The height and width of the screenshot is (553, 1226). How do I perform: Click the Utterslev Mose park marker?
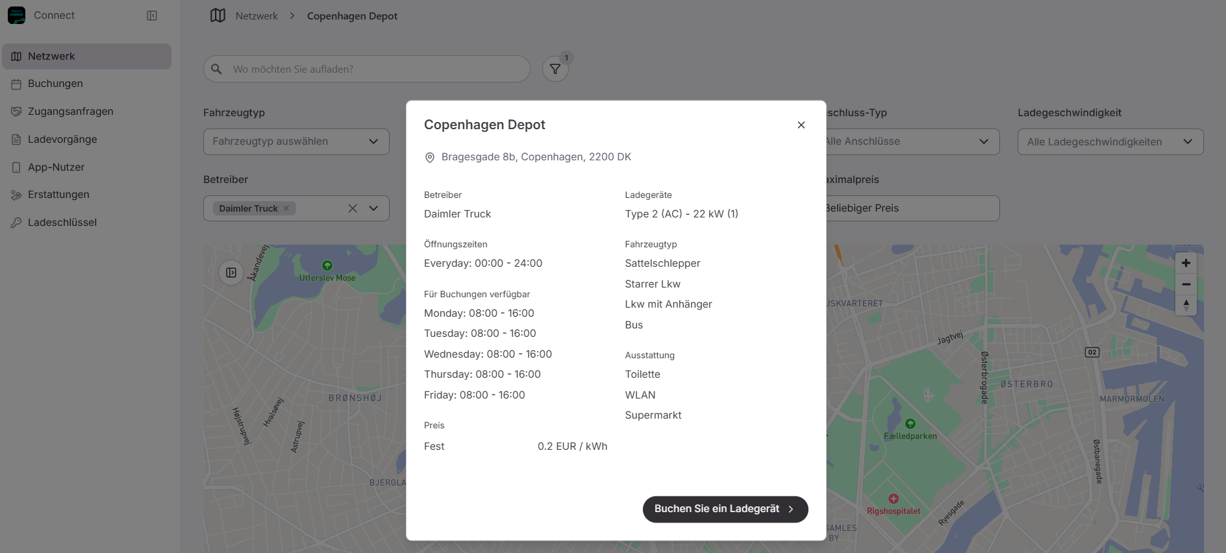327,265
